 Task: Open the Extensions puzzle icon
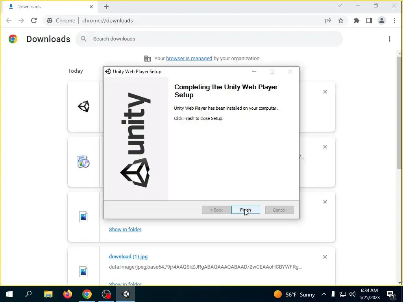356,20
